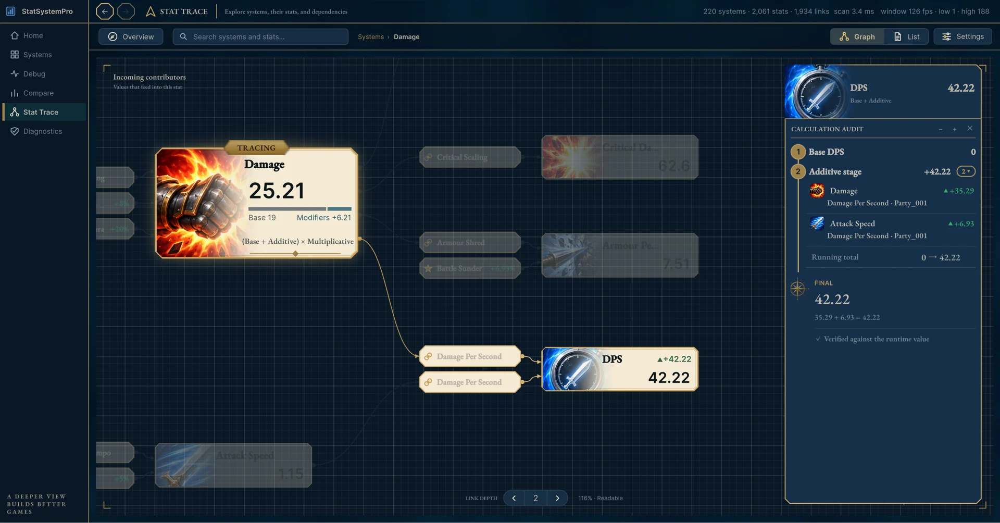This screenshot has width=1000, height=523.
Task: Decrease link depth with the left chevron
Action: [x=514, y=498]
